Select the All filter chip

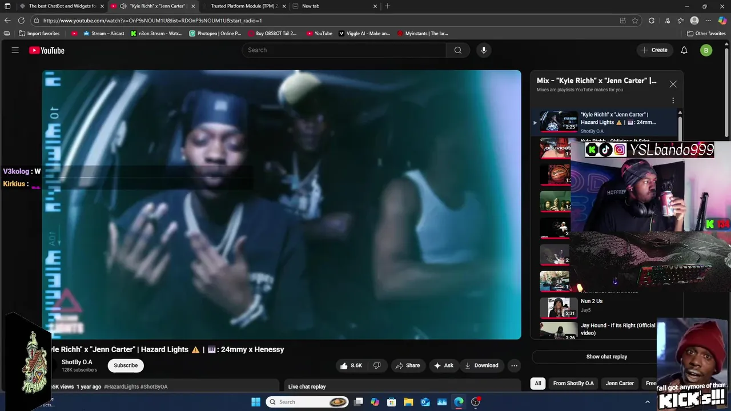tap(537, 383)
